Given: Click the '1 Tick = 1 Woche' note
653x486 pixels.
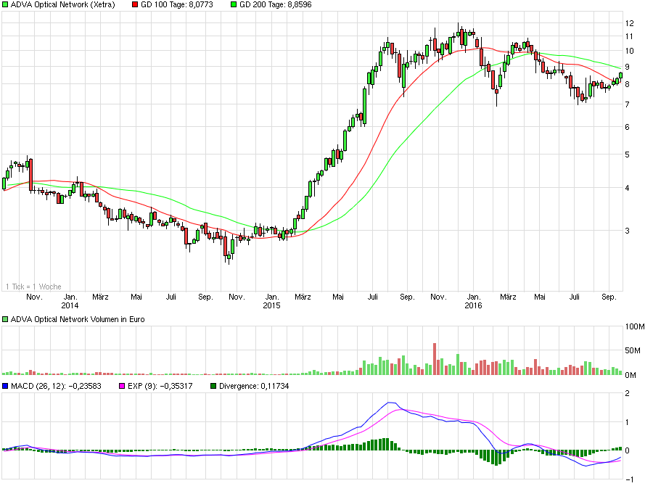Looking at the screenshot, I should (x=33, y=287).
